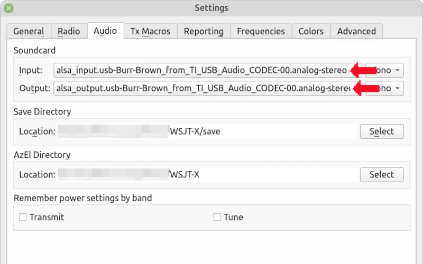The width and height of the screenshot is (423, 264).
Task: Click the red arrow next to Input
Action: coord(363,70)
